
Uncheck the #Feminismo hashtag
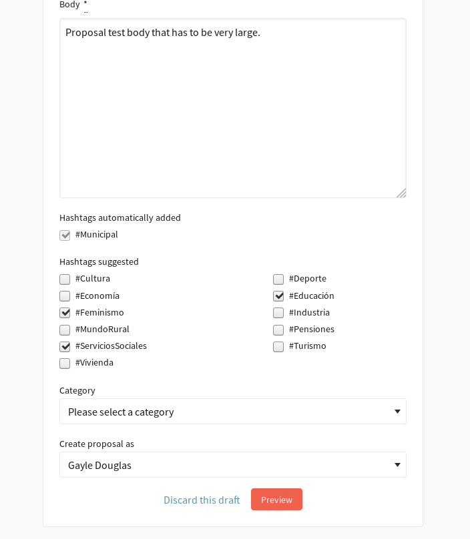coord(65,312)
